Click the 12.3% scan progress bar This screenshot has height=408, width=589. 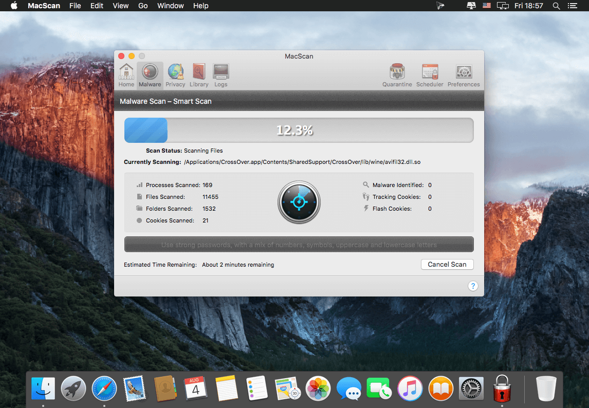coord(299,130)
